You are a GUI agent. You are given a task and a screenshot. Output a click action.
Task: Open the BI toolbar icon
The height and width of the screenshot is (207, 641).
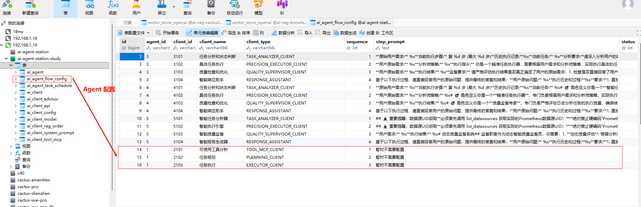coord(282,8)
